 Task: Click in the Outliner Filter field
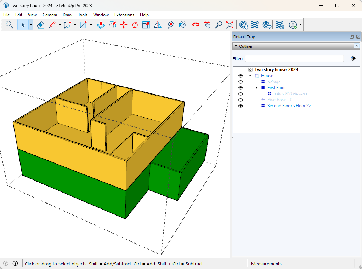point(294,58)
